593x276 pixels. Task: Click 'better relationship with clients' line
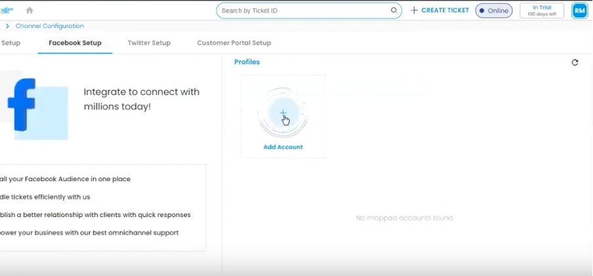click(95, 215)
